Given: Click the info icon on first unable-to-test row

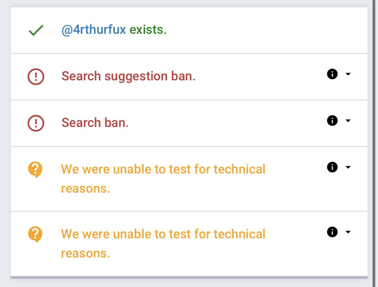Looking at the screenshot, I should (332, 167).
